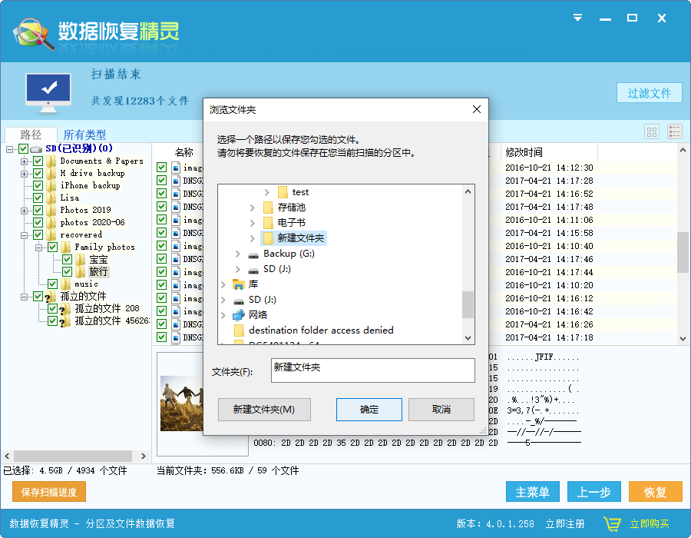Switch to detailed list view

(674, 131)
